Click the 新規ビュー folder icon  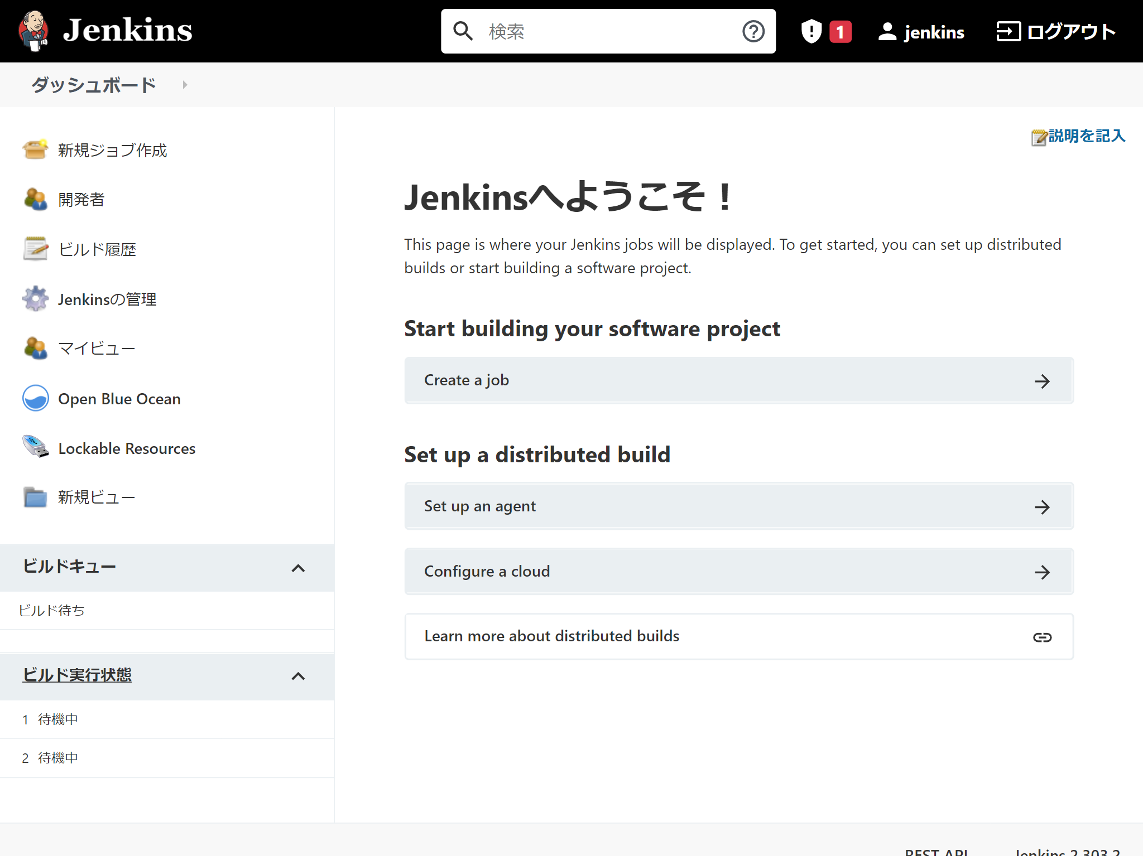35,497
